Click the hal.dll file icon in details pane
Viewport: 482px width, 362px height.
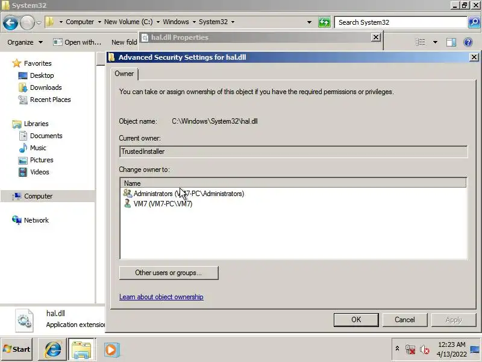24,320
